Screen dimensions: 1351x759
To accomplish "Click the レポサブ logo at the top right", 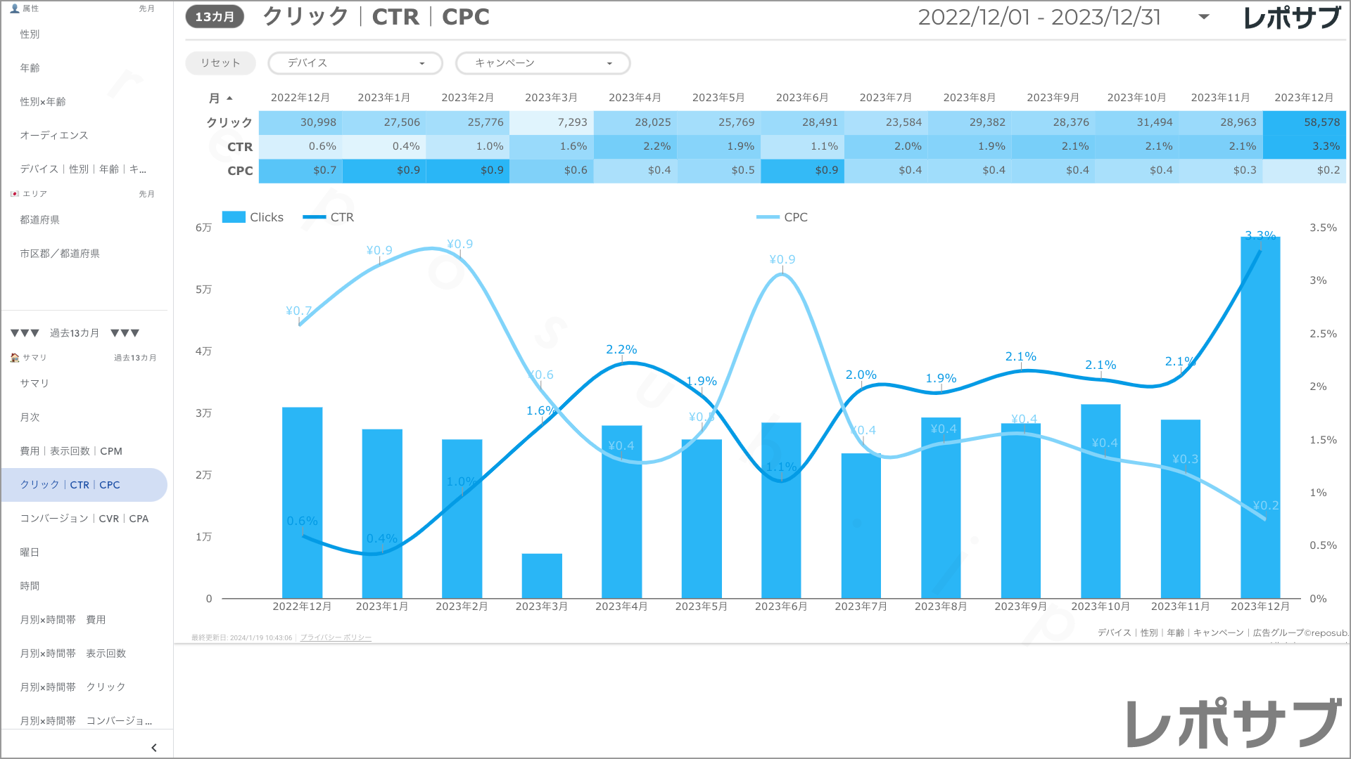I will (x=1292, y=18).
